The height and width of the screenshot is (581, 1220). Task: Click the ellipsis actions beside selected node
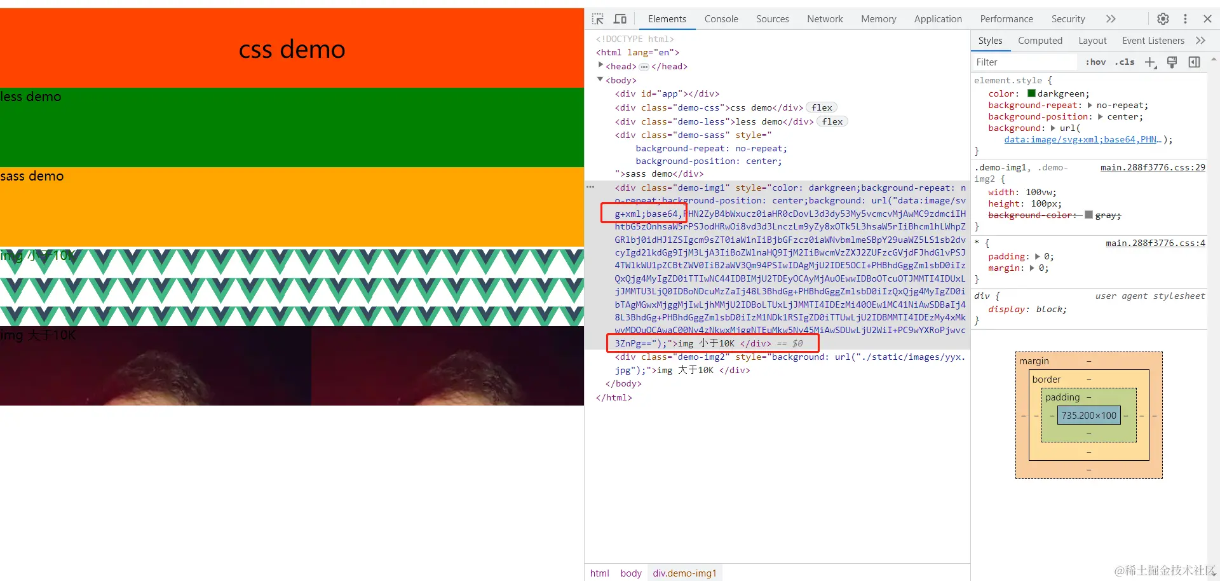590,187
